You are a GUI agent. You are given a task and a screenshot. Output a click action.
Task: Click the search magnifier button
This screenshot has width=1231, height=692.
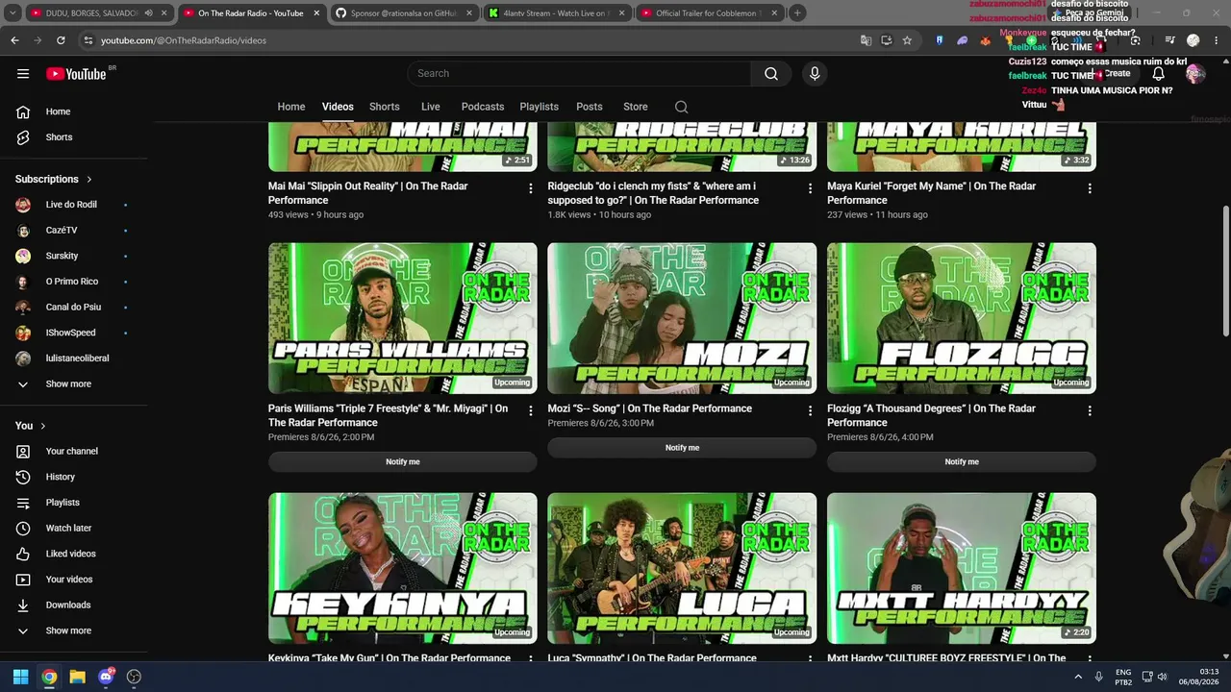tap(771, 74)
